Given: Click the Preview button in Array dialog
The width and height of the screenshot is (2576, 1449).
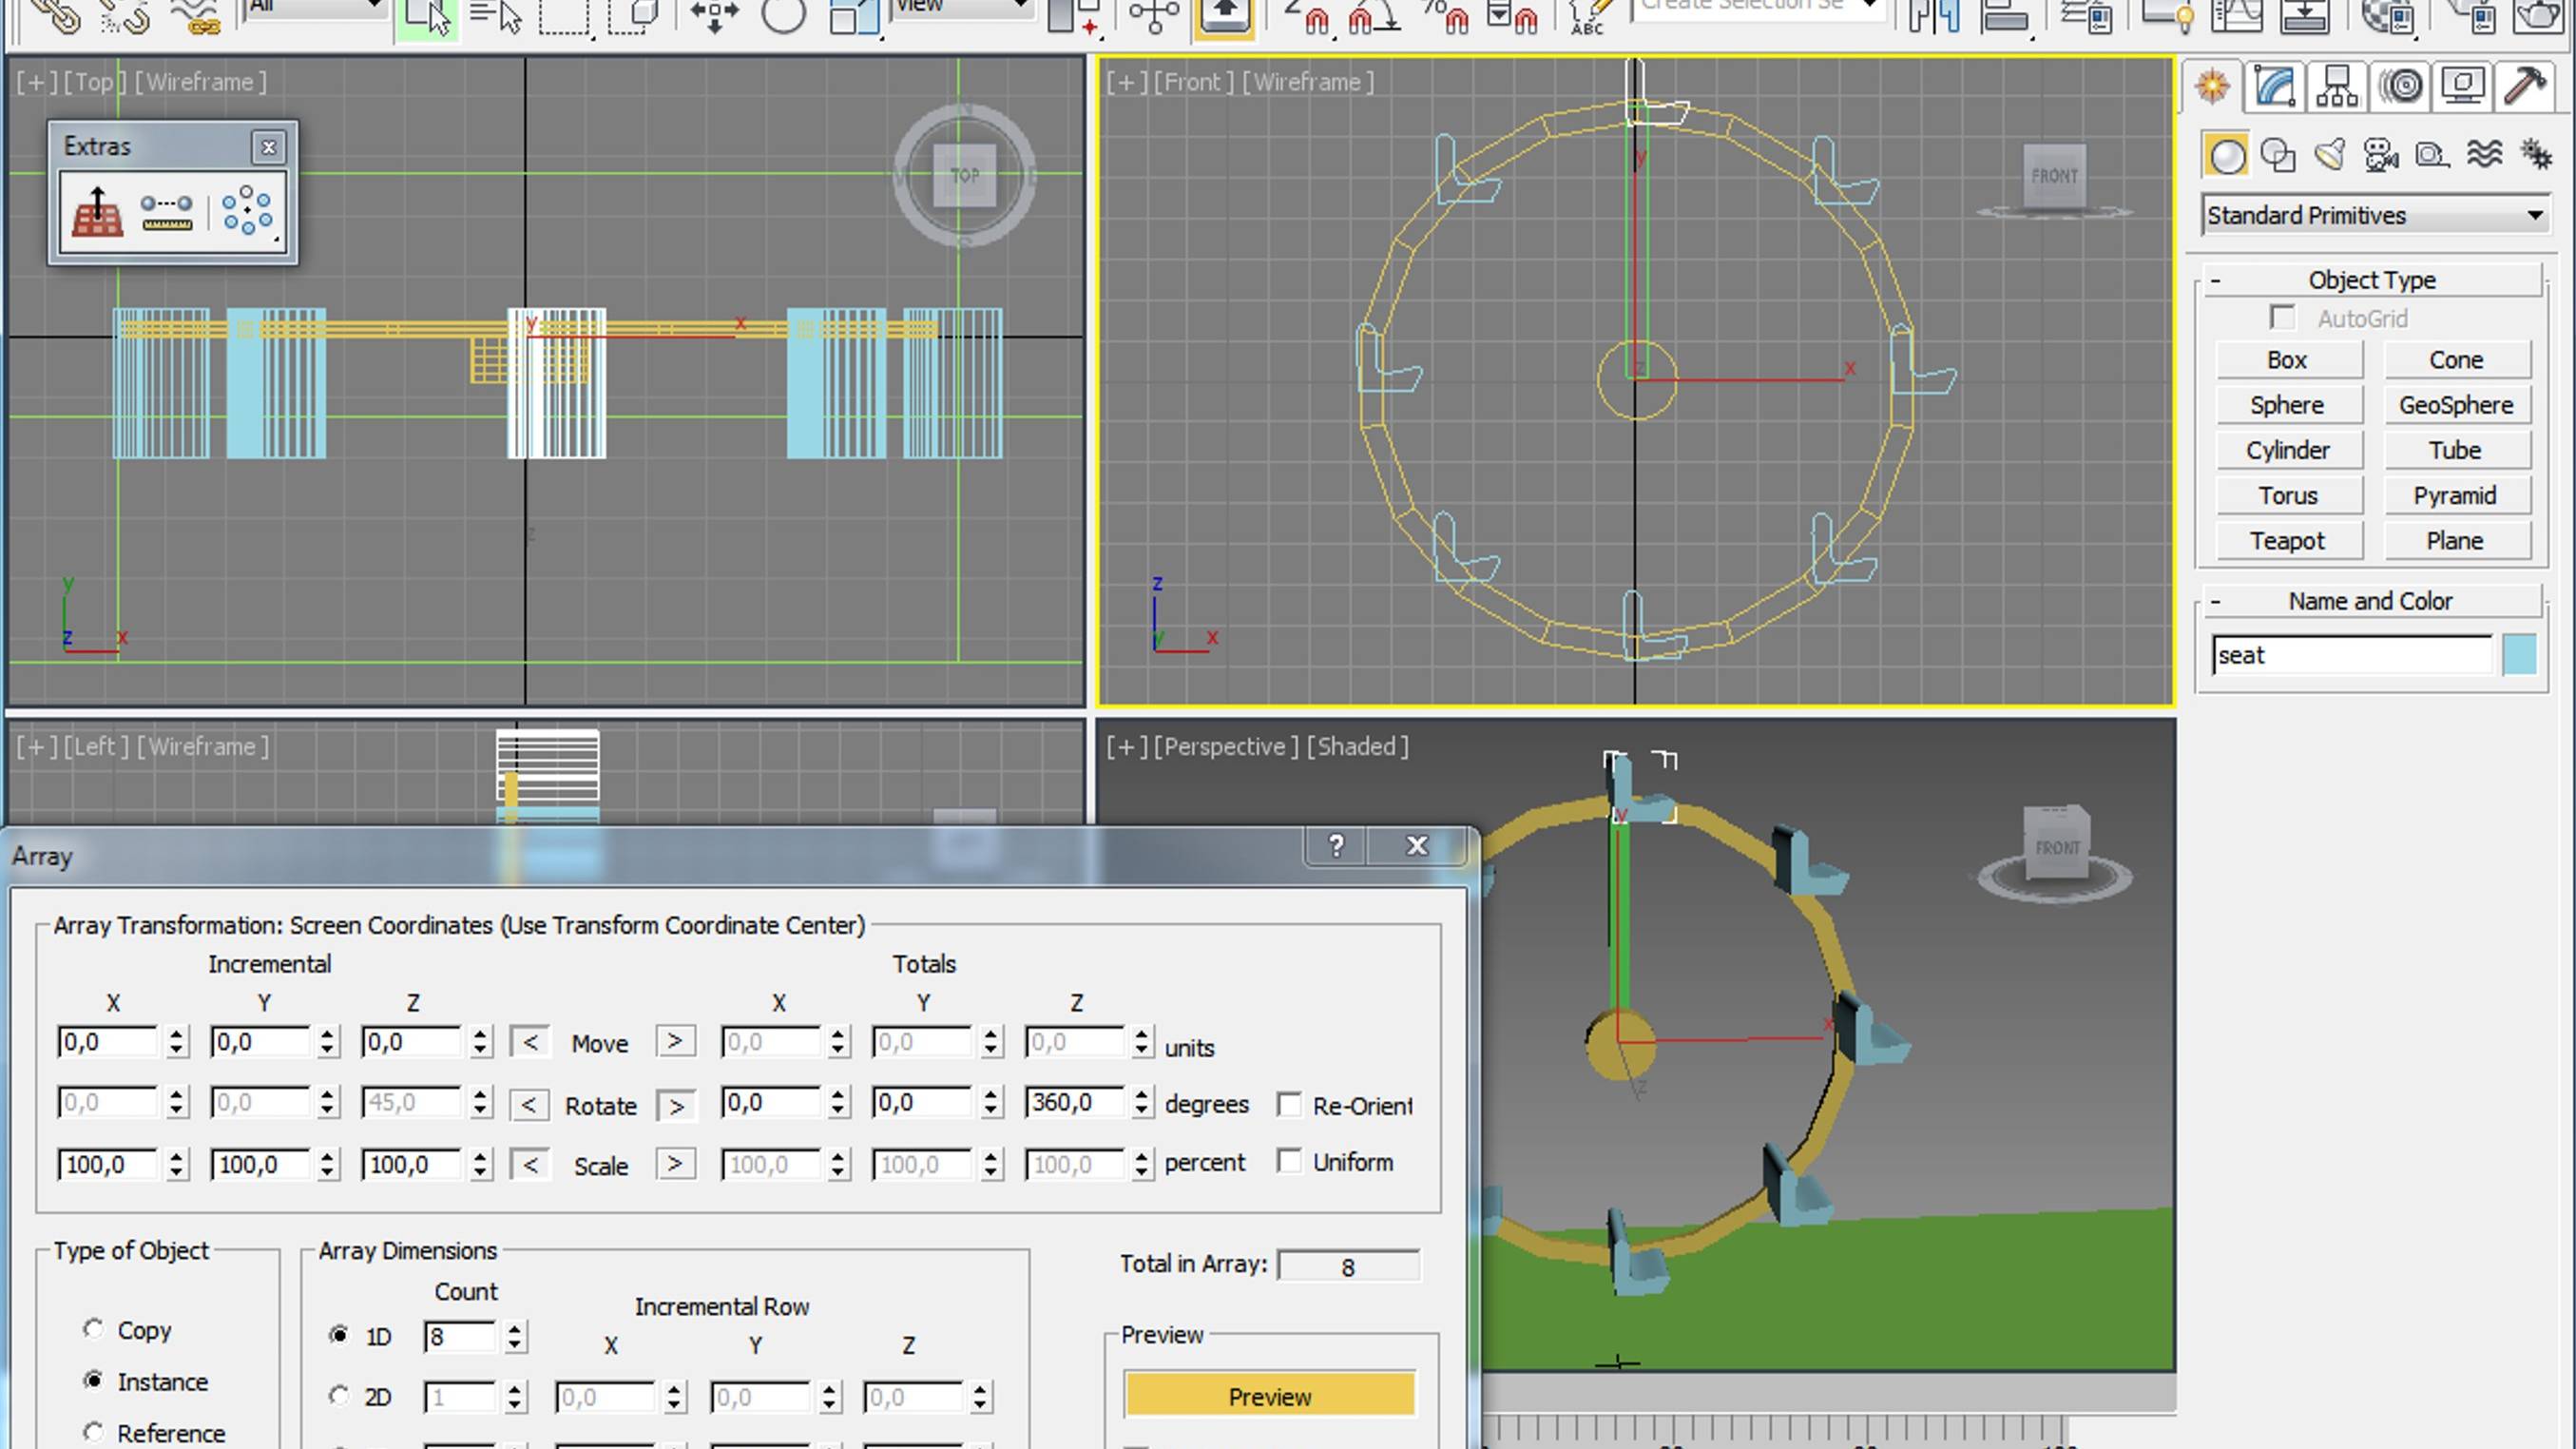Looking at the screenshot, I should [x=1269, y=1396].
